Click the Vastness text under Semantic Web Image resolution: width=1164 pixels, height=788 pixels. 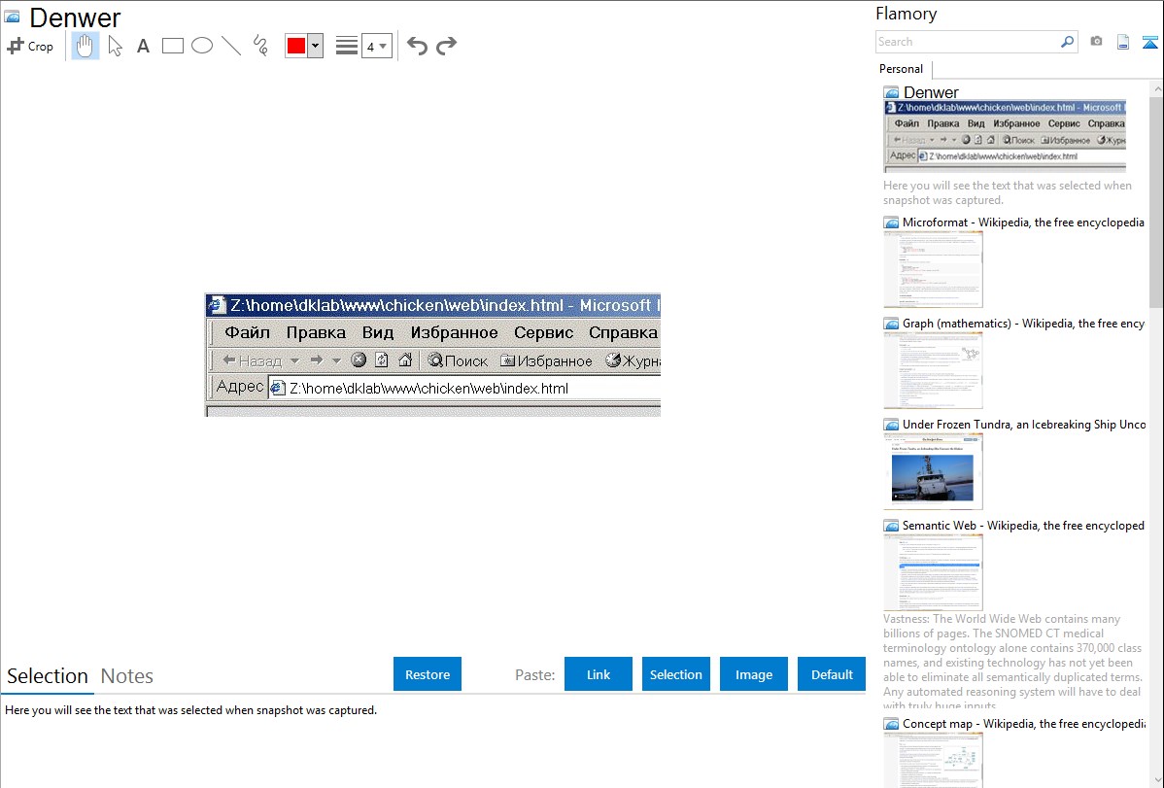click(1013, 662)
